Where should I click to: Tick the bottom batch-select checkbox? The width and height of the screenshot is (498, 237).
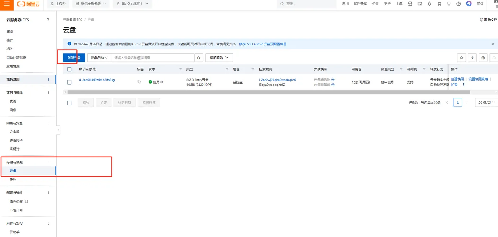click(x=69, y=103)
